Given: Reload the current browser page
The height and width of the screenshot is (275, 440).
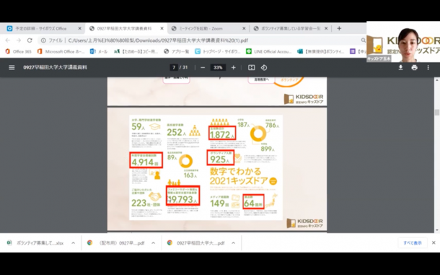Looking at the screenshot, I should click(30, 40).
